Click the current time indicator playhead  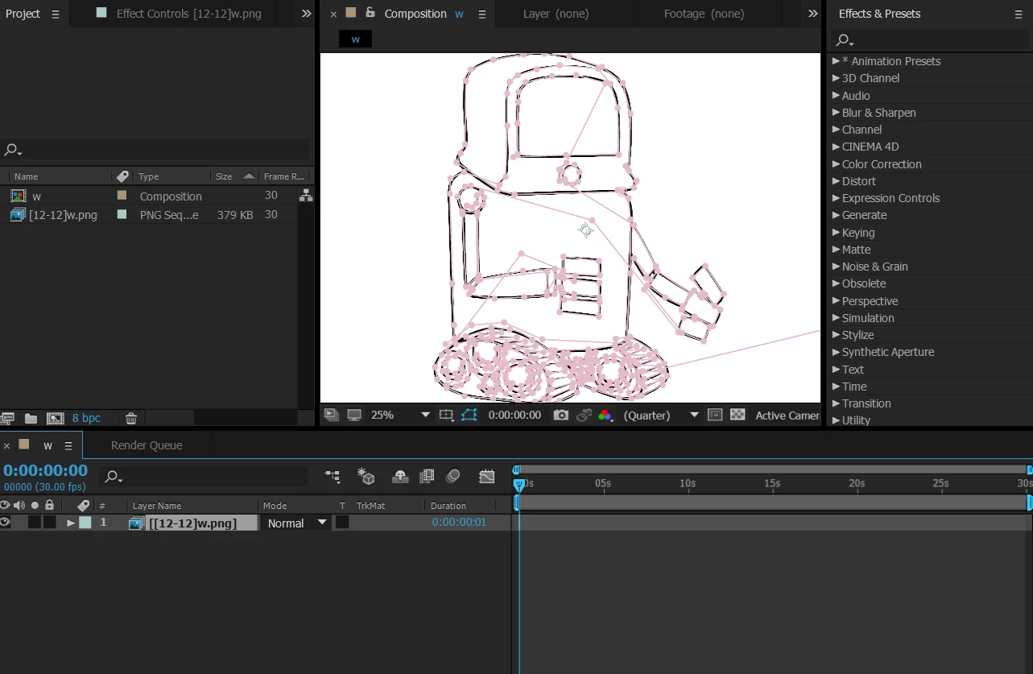(x=519, y=485)
